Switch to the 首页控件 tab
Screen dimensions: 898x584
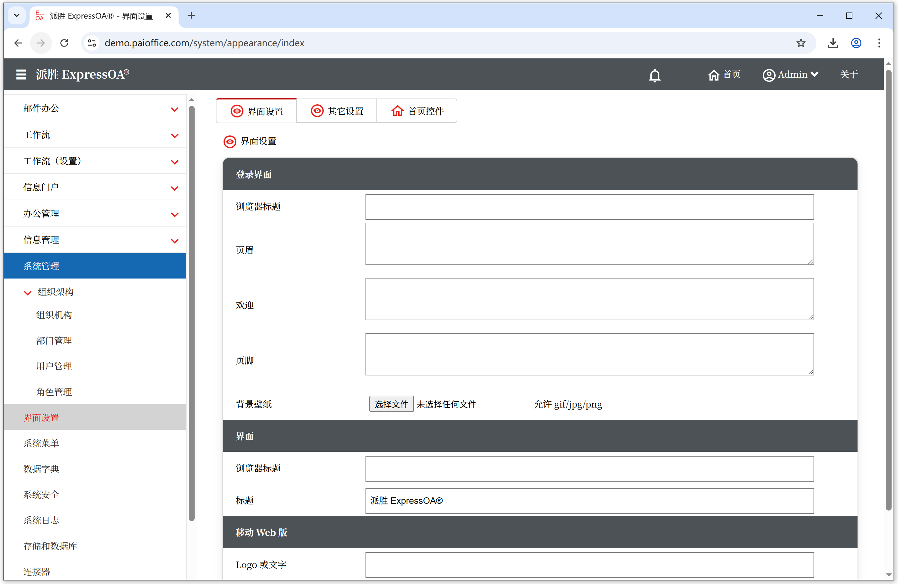pos(417,111)
